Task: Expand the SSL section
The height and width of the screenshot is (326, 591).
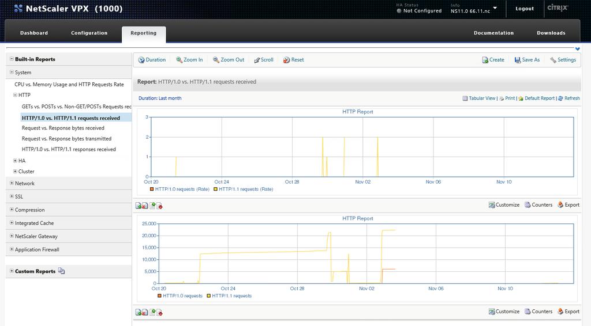Action: point(12,196)
